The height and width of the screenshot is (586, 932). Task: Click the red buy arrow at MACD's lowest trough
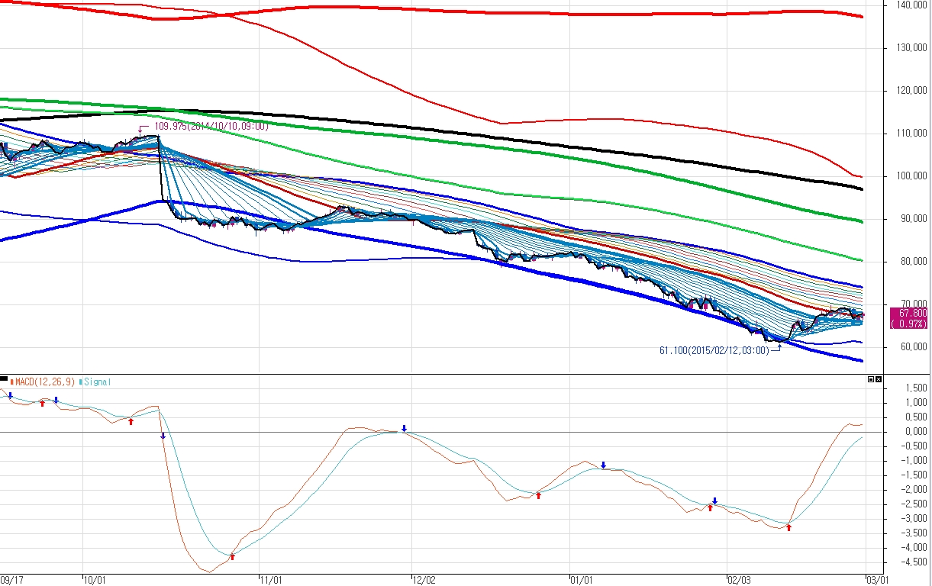(232, 557)
